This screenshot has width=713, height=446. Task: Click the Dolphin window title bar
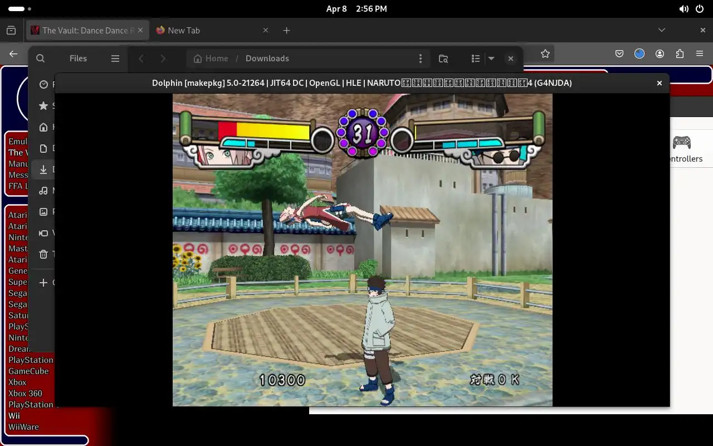tap(362, 83)
